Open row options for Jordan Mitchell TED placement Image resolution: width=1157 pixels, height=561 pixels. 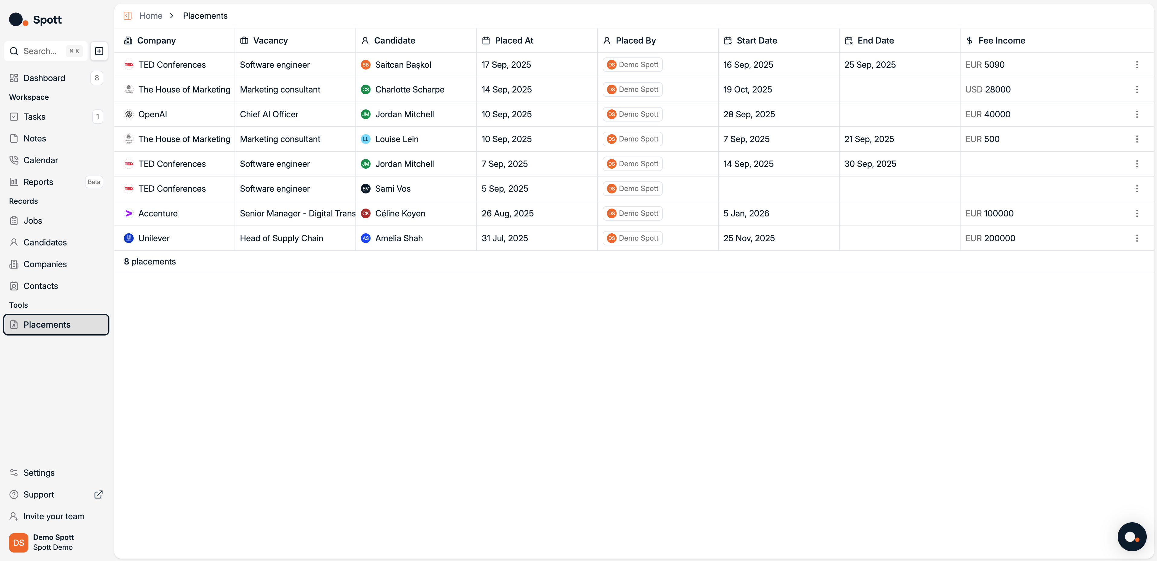point(1137,164)
